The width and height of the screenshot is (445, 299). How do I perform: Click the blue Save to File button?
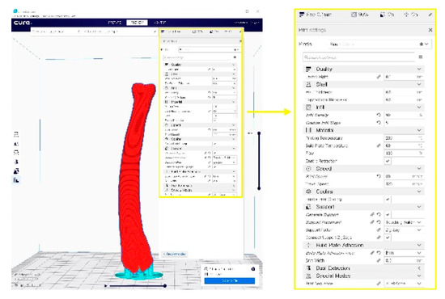230,280
